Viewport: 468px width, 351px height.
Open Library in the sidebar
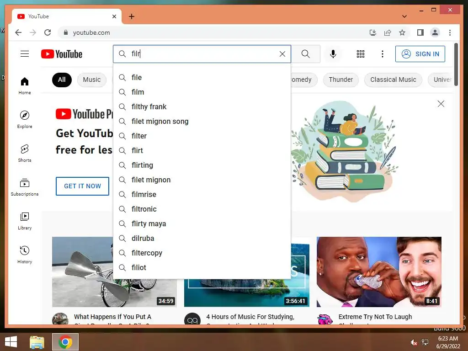pyautogui.click(x=25, y=221)
